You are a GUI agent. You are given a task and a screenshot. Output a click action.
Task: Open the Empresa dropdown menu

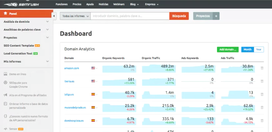152,4
